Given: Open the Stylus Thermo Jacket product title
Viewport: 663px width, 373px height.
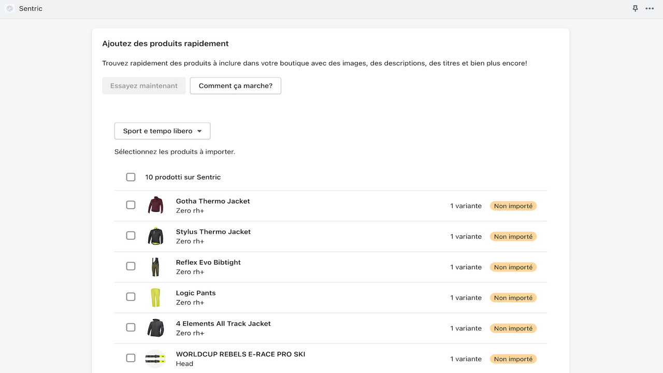Looking at the screenshot, I should [x=213, y=232].
